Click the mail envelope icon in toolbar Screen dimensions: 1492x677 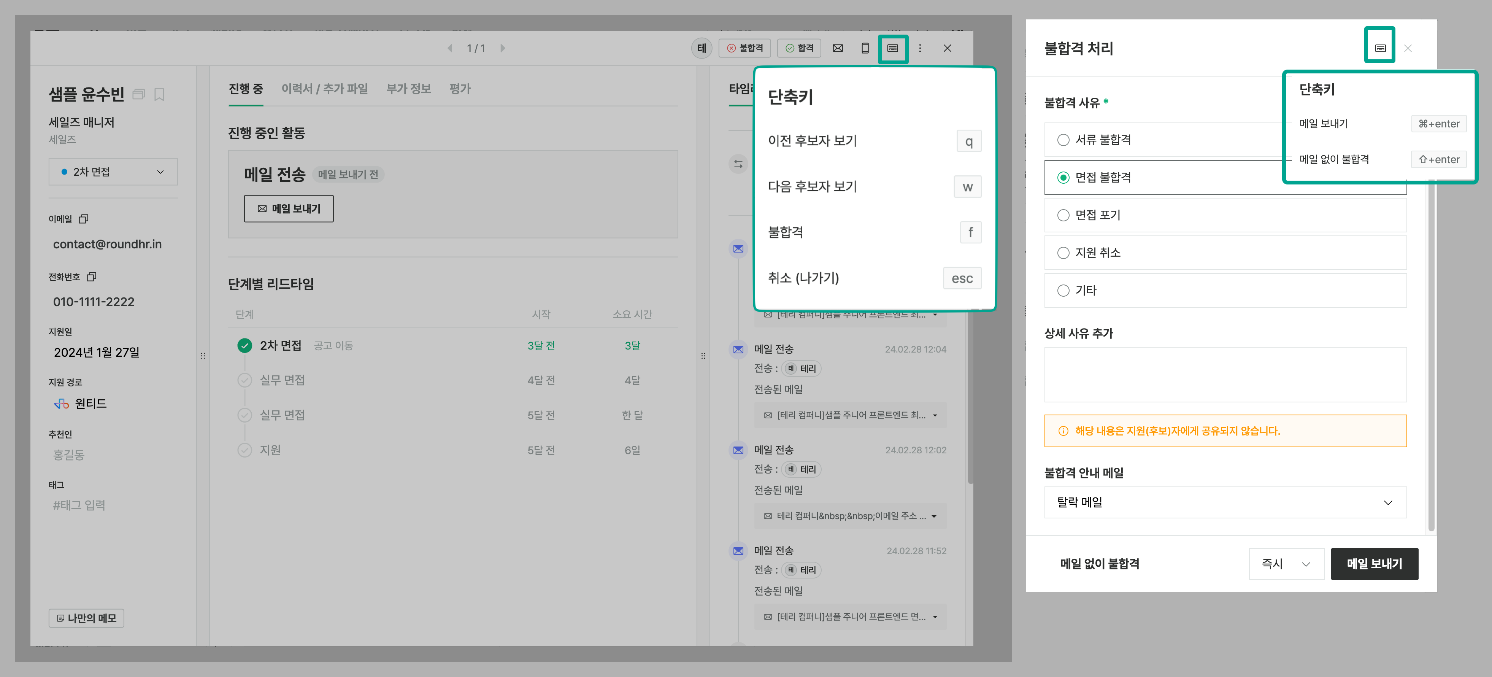pyautogui.click(x=838, y=48)
